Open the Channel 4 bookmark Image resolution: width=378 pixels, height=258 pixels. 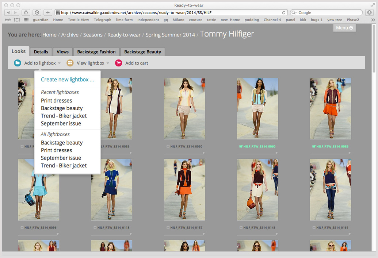coord(272,20)
